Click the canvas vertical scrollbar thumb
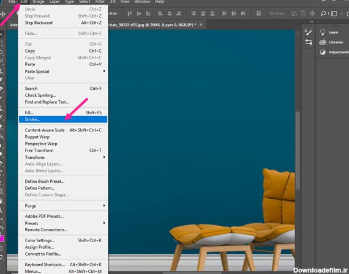 pyautogui.click(x=298, y=150)
